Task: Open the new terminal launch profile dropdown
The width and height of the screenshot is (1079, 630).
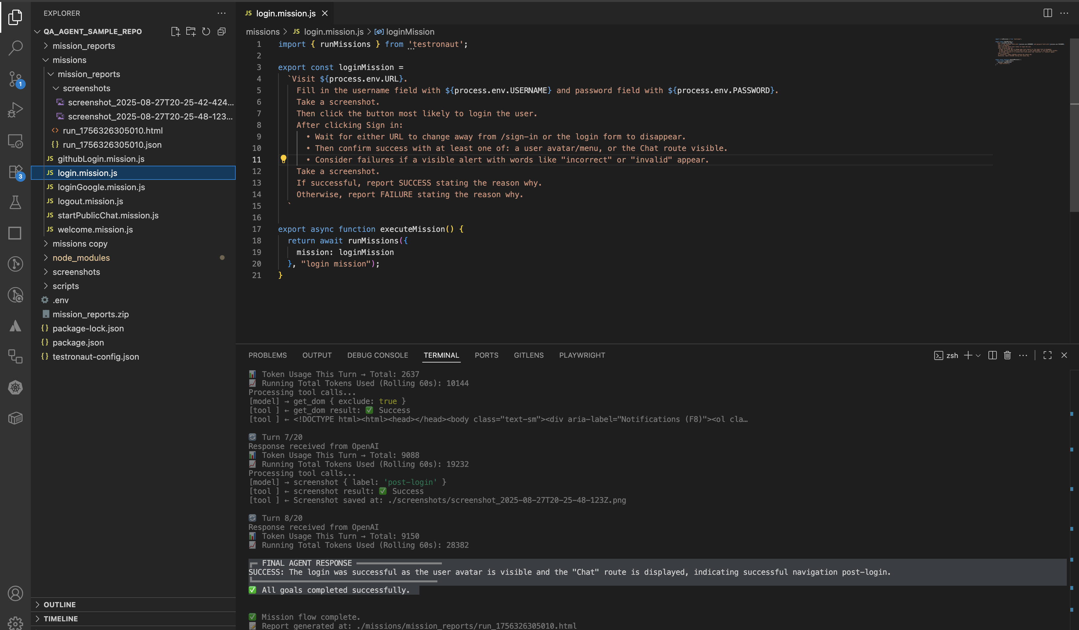Action: (978, 356)
